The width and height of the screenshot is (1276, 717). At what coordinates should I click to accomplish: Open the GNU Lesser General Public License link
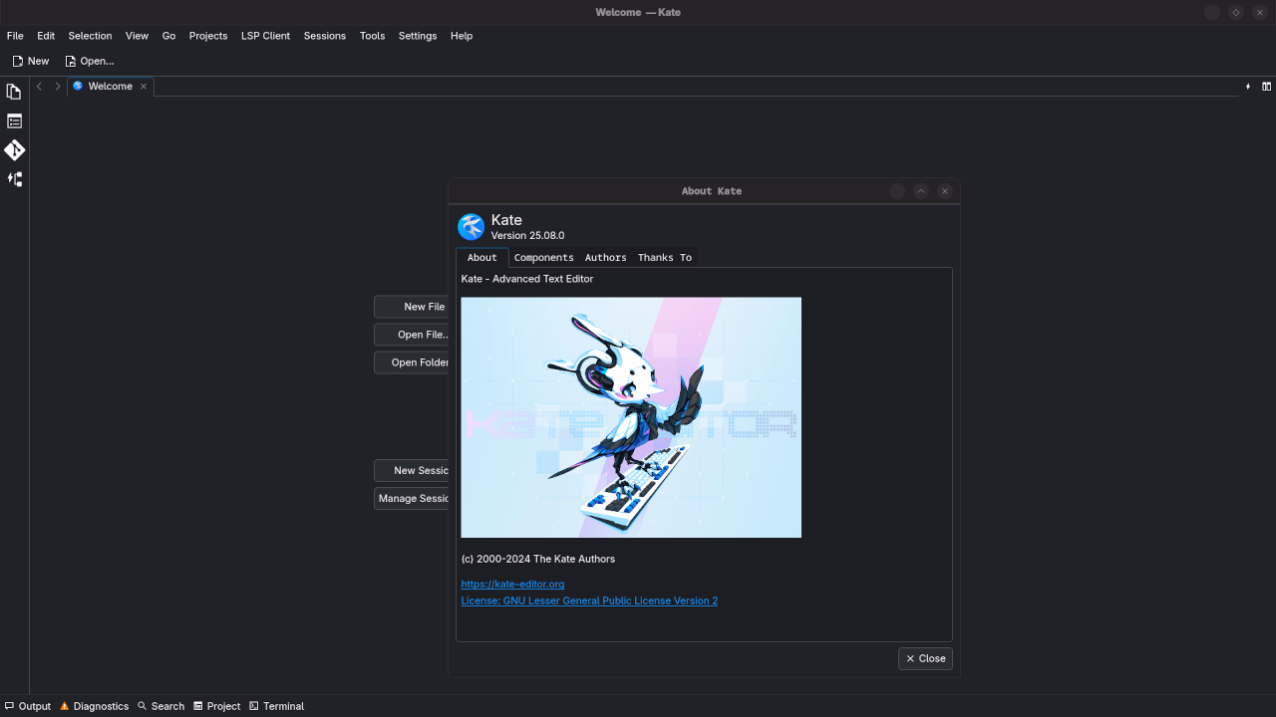(x=589, y=601)
